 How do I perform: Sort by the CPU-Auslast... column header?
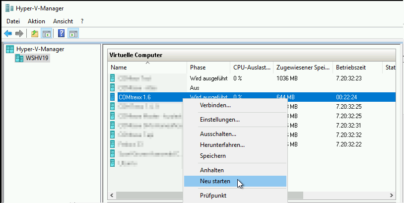(x=252, y=67)
